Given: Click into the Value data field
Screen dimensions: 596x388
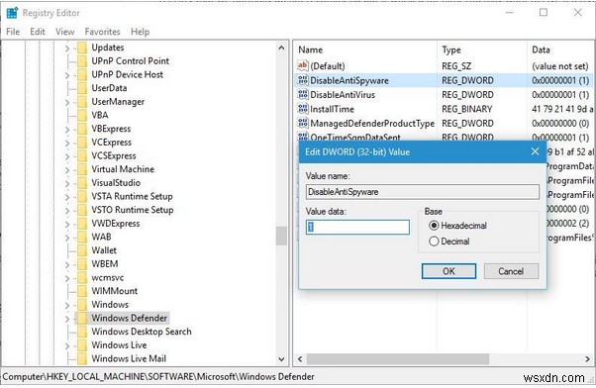Looking at the screenshot, I should point(357,228).
